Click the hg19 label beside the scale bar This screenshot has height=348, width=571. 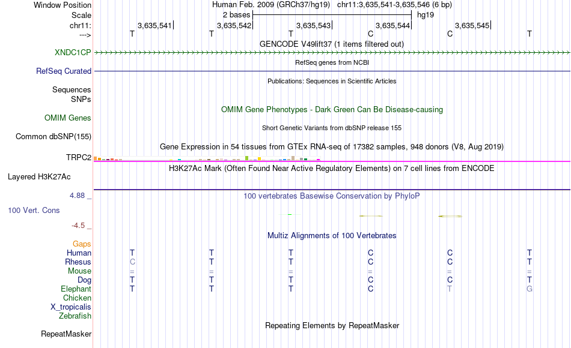(x=426, y=15)
